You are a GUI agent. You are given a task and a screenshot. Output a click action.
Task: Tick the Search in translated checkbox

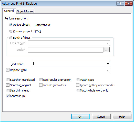click(x=8, y=80)
